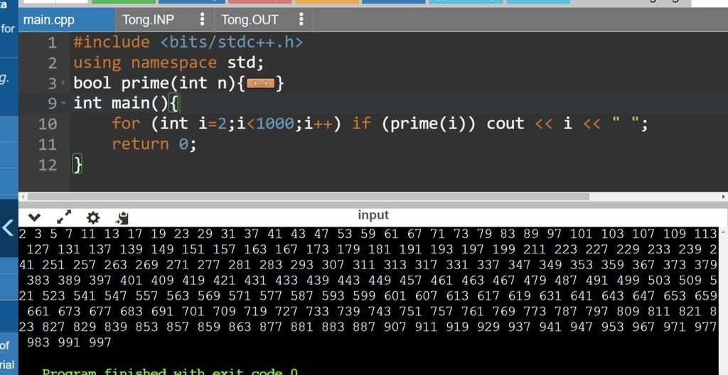The height and width of the screenshot is (375, 728).
Task: Click the "cout" keyword on line 10
Action: point(505,124)
